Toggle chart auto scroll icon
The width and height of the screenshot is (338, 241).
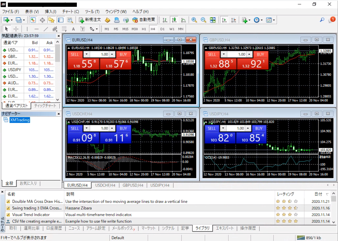pos(224,20)
